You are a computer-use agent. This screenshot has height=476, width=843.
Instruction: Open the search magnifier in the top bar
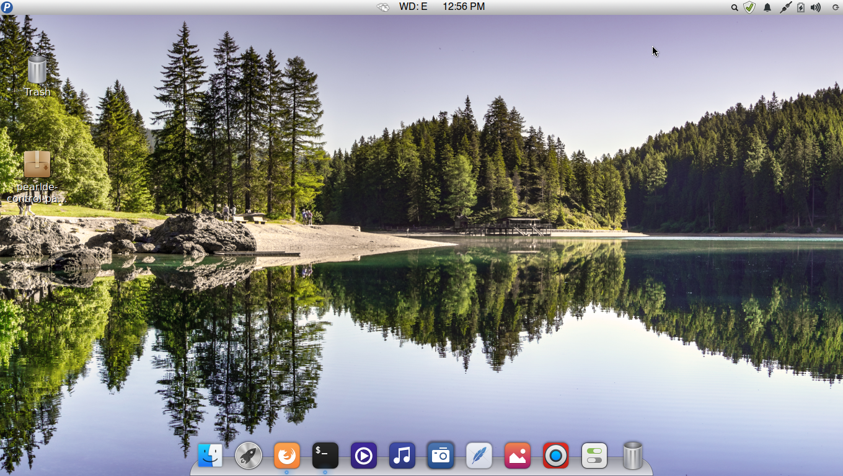[x=735, y=7]
